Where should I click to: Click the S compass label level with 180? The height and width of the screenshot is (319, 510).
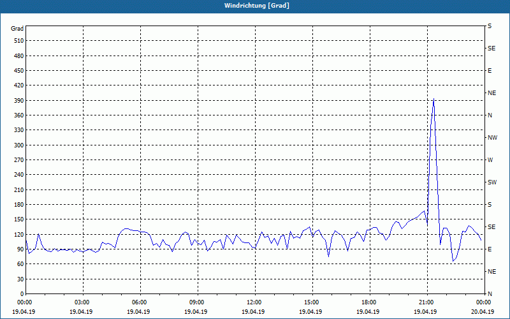tap(490, 205)
